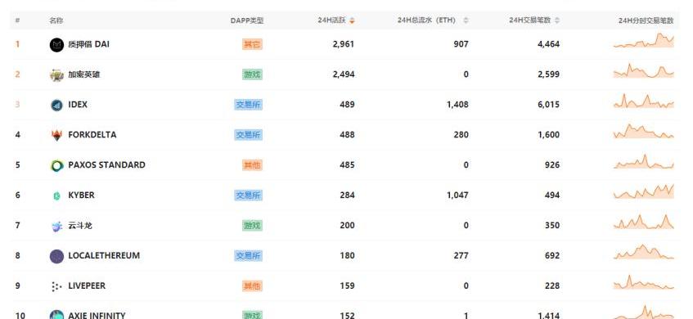Sort by 24H活跃 column arrow
Image resolution: width=693 pixels, height=319 pixels.
[353, 20]
